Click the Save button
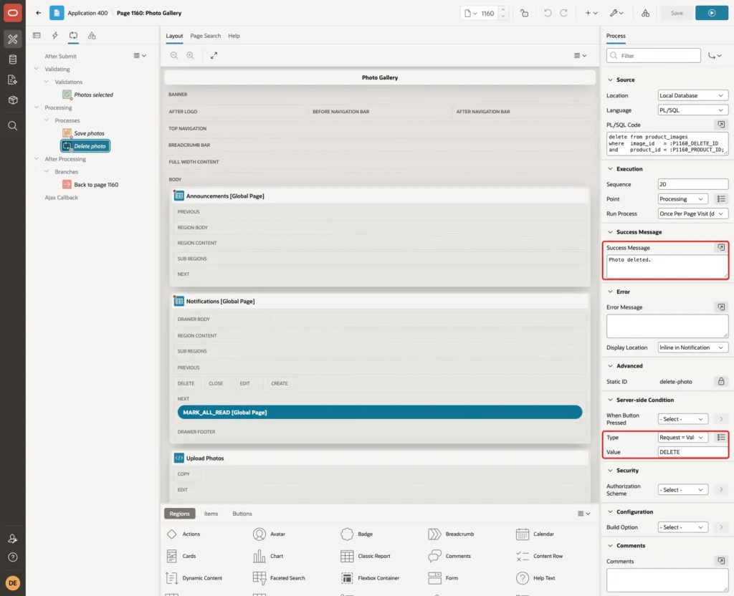The image size is (734, 596). click(677, 13)
